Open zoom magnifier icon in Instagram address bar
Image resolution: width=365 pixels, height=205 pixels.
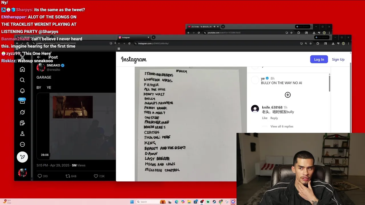click(x=306, y=44)
